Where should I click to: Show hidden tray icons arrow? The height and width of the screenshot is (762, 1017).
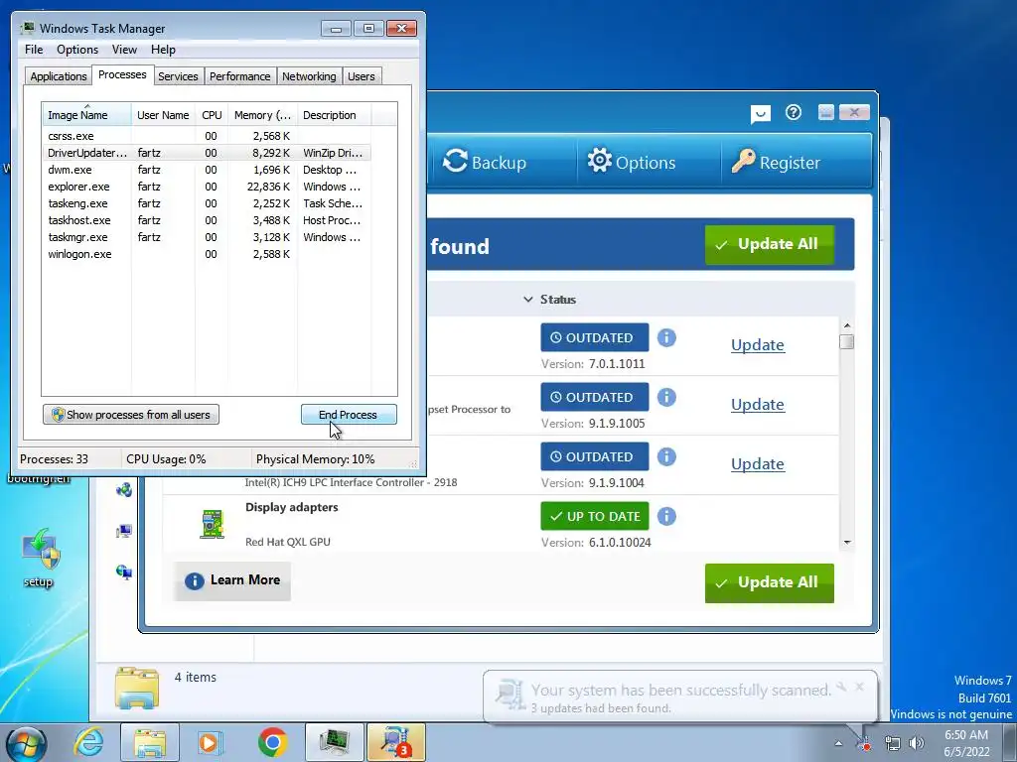pyautogui.click(x=838, y=743)
